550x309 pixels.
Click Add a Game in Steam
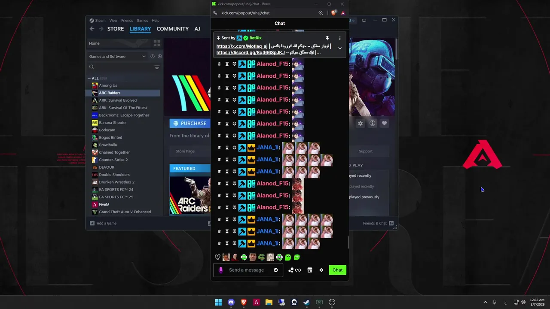click(x=103, y=223)
